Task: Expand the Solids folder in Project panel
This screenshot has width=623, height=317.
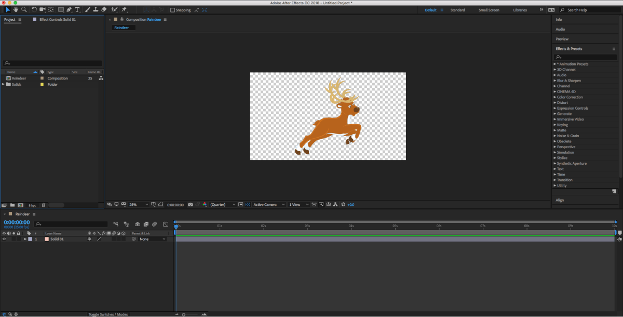Action: [4, 84]
